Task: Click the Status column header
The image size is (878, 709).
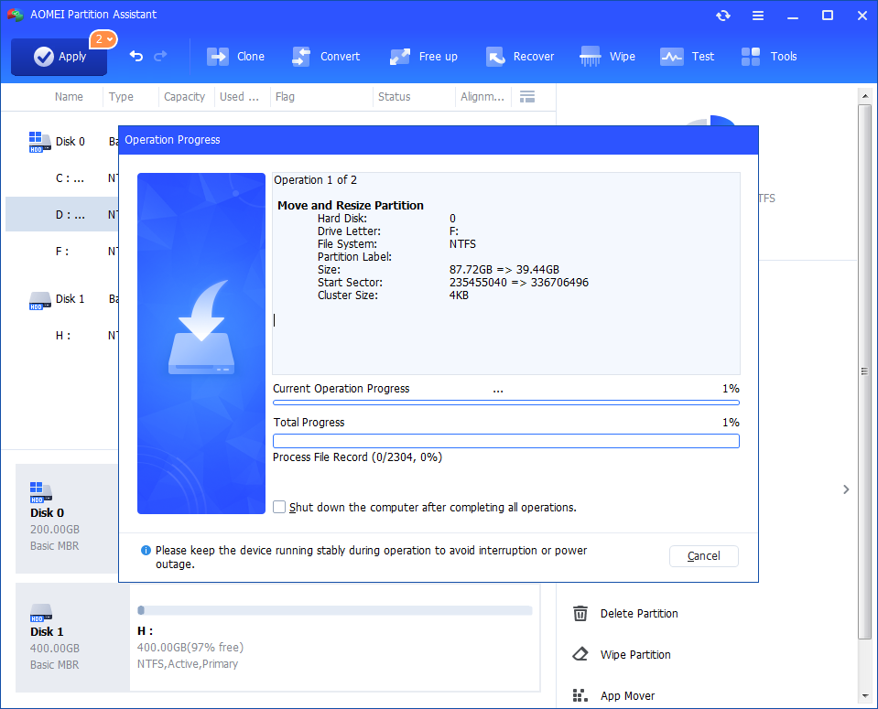Action: [395, 97]
